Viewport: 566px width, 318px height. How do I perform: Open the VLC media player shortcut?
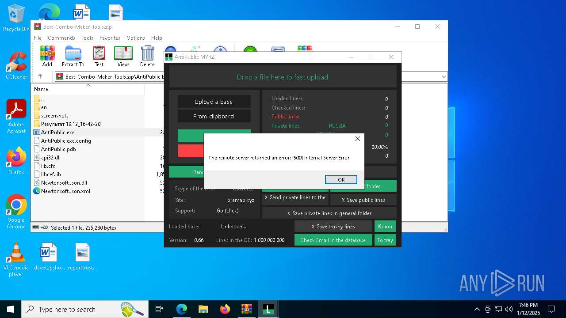point(16,260)
